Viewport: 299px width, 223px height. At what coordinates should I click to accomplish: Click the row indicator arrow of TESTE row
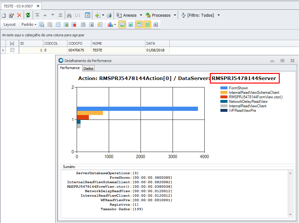click(x=3, y=50)
